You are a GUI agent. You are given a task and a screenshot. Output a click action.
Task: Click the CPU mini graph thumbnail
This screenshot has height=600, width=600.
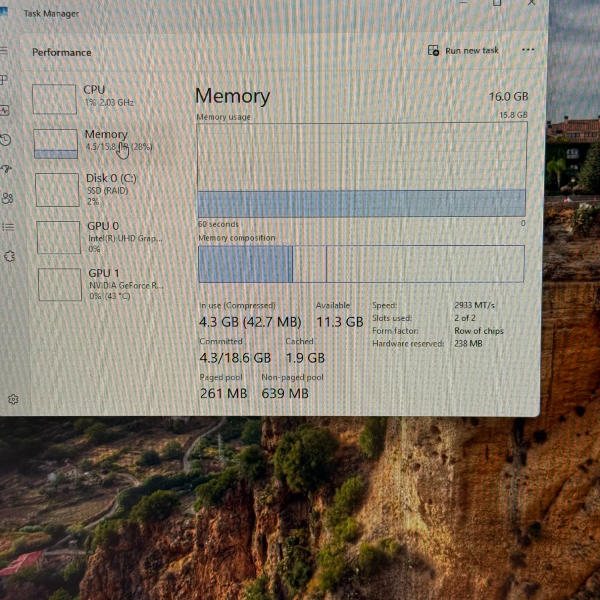click(x=54, y=99)
